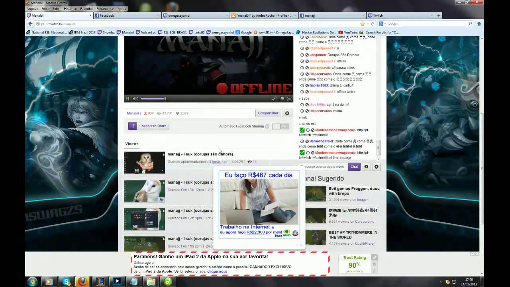Open the Ajuda menu
510x287 pixels.
click(122, 8)
